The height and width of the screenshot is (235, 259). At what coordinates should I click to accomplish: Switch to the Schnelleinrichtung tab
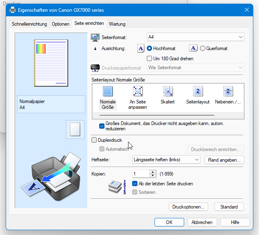[29, 24]
